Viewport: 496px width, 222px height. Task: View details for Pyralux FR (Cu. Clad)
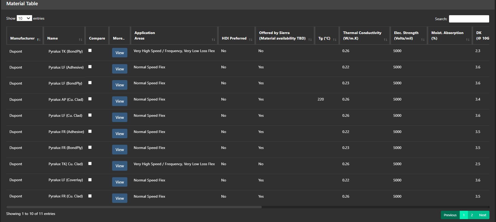(x=120, y=198)
